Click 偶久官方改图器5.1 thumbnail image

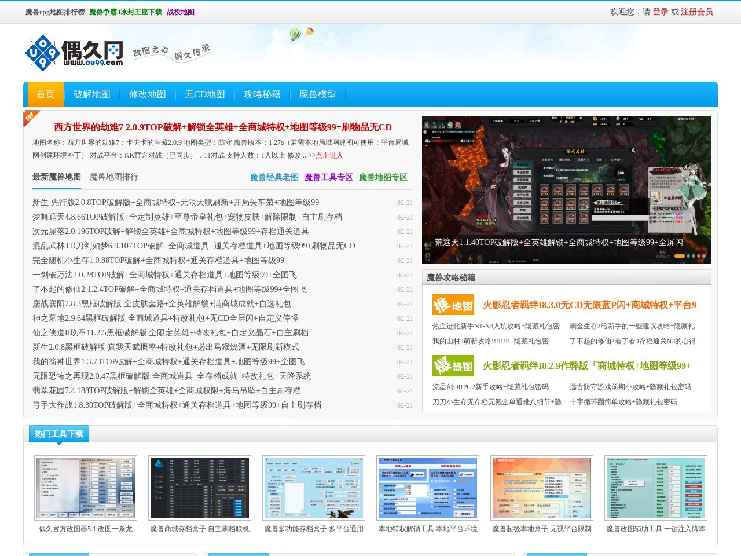pyautogui.click(x=86, y=488)
